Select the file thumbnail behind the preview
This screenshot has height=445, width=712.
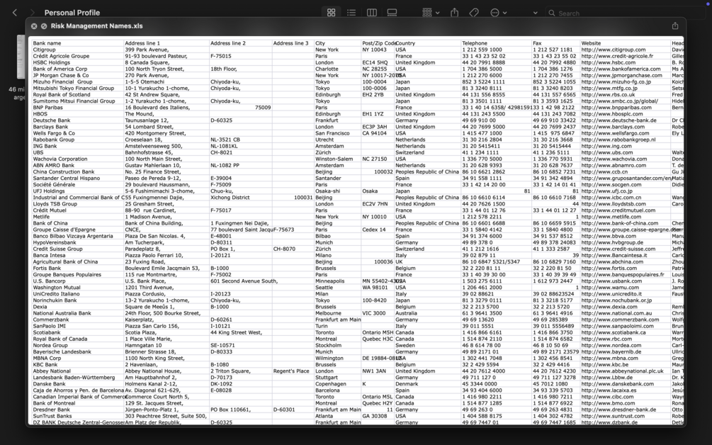(21, 57)
